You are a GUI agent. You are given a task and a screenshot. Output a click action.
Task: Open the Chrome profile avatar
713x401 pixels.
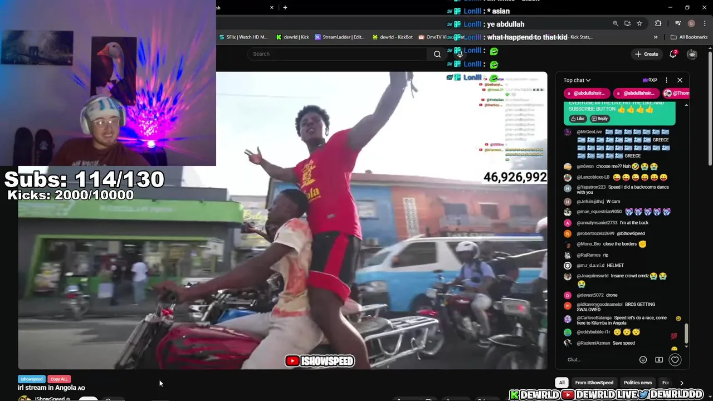[691, 23]
